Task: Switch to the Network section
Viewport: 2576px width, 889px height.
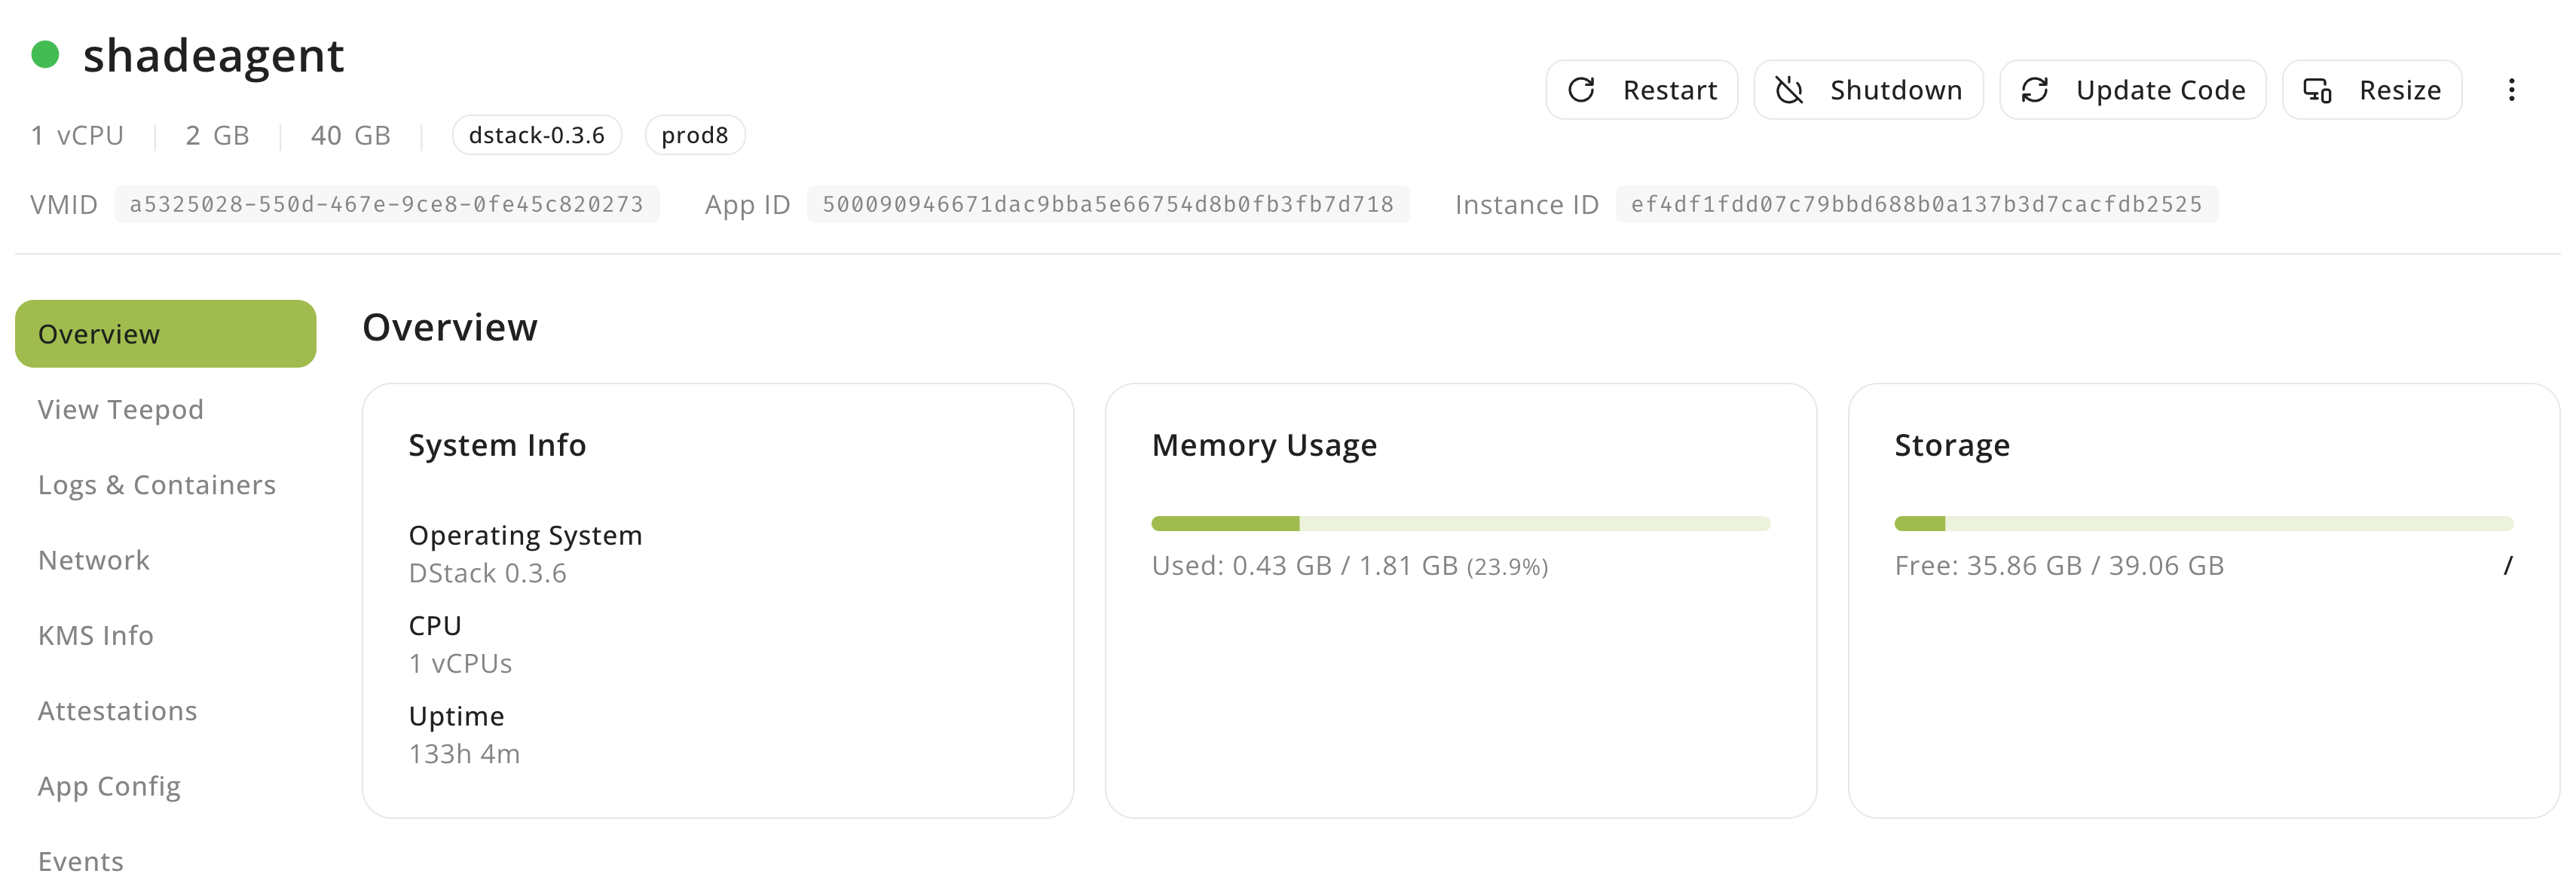Action: coord(94,560)
